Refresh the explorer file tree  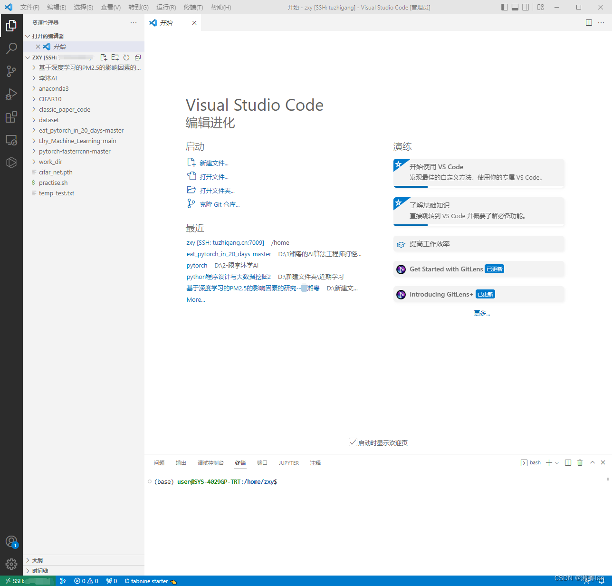coord(126,58)
